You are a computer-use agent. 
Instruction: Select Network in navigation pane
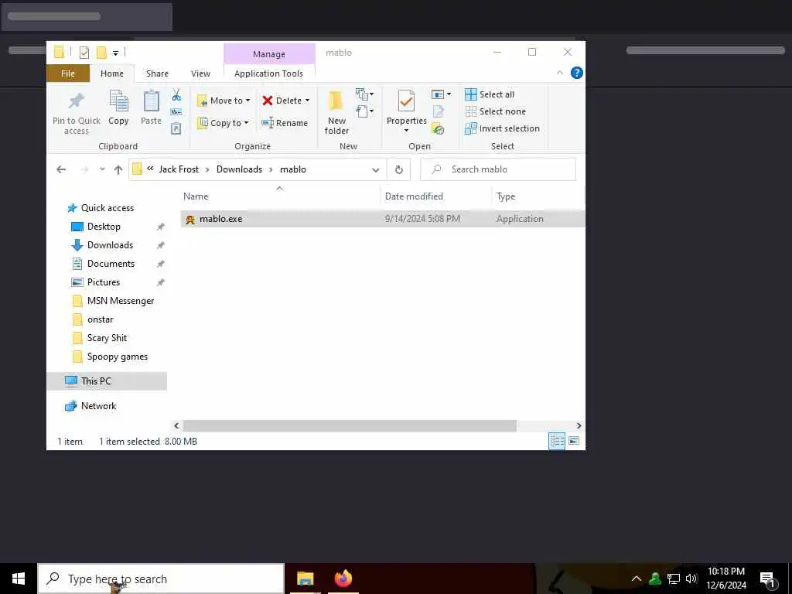click(98, 406)
